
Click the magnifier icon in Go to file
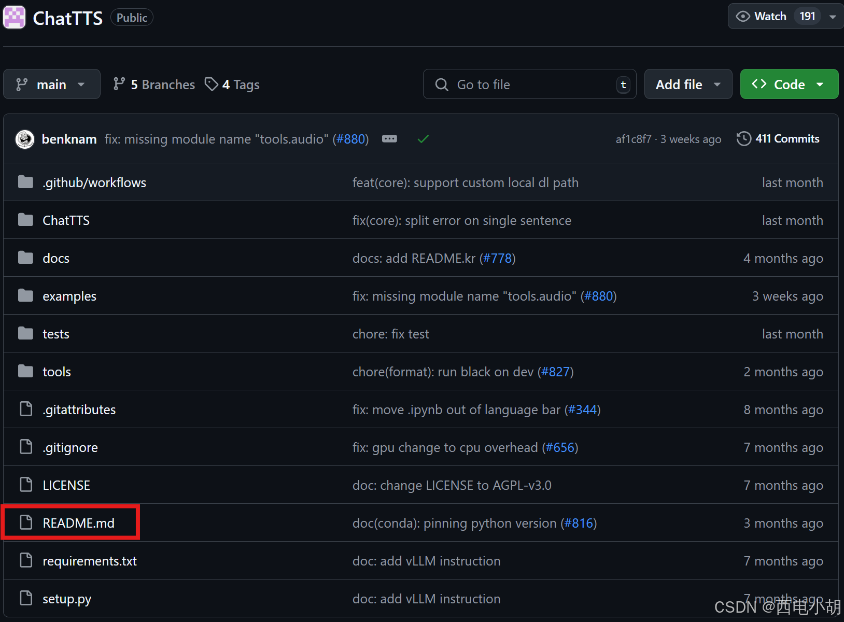coord(442,84)
